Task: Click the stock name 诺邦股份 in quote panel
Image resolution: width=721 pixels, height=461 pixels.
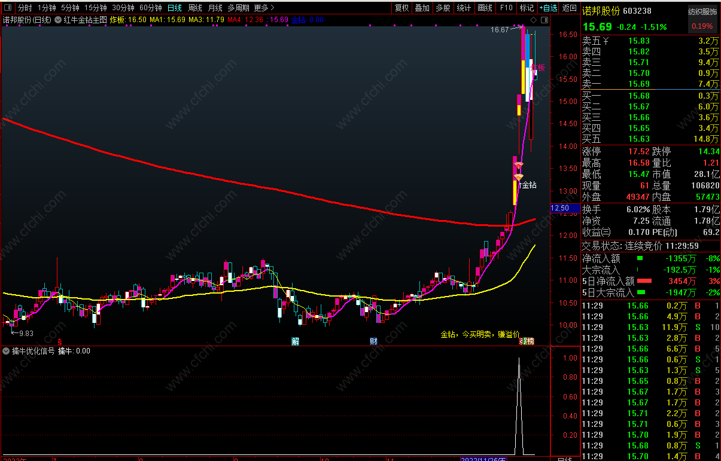Action: pos(601,11)
